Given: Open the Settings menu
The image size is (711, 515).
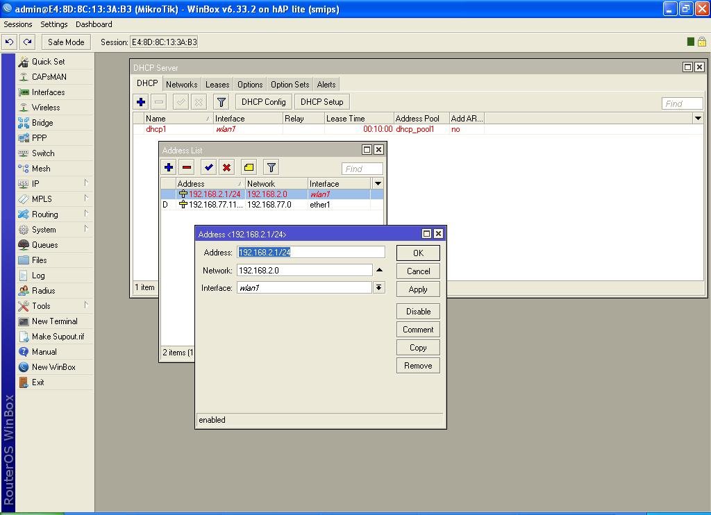Looking at the screenshot, I should [53, 24].
